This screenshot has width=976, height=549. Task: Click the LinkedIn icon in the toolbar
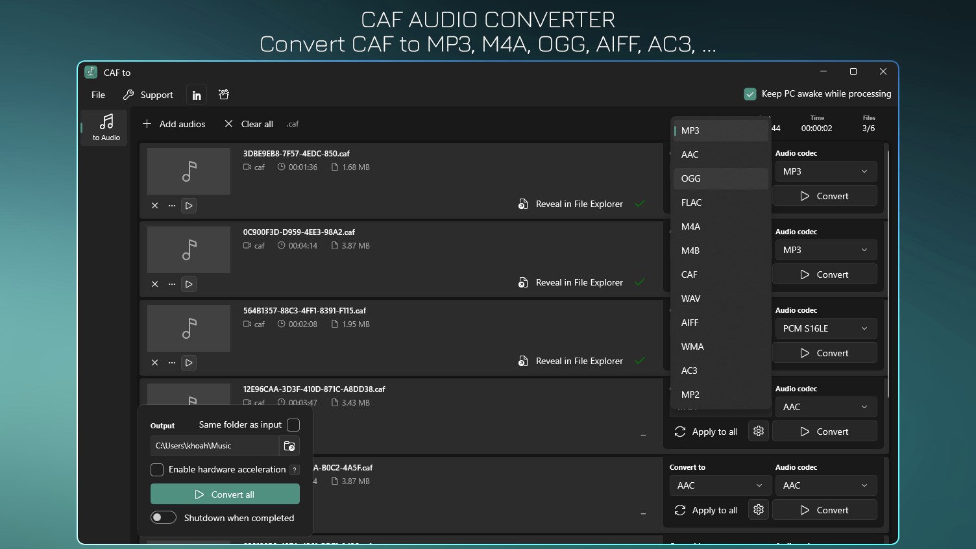[196, 94]
